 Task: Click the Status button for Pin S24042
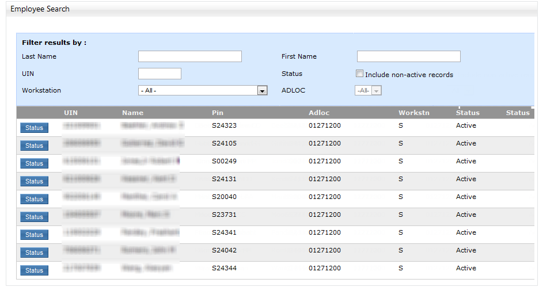(x=34, y=252)
